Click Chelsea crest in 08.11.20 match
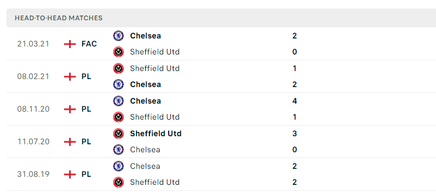This screenshot has width=436, height=195. (x=118, y=100)
